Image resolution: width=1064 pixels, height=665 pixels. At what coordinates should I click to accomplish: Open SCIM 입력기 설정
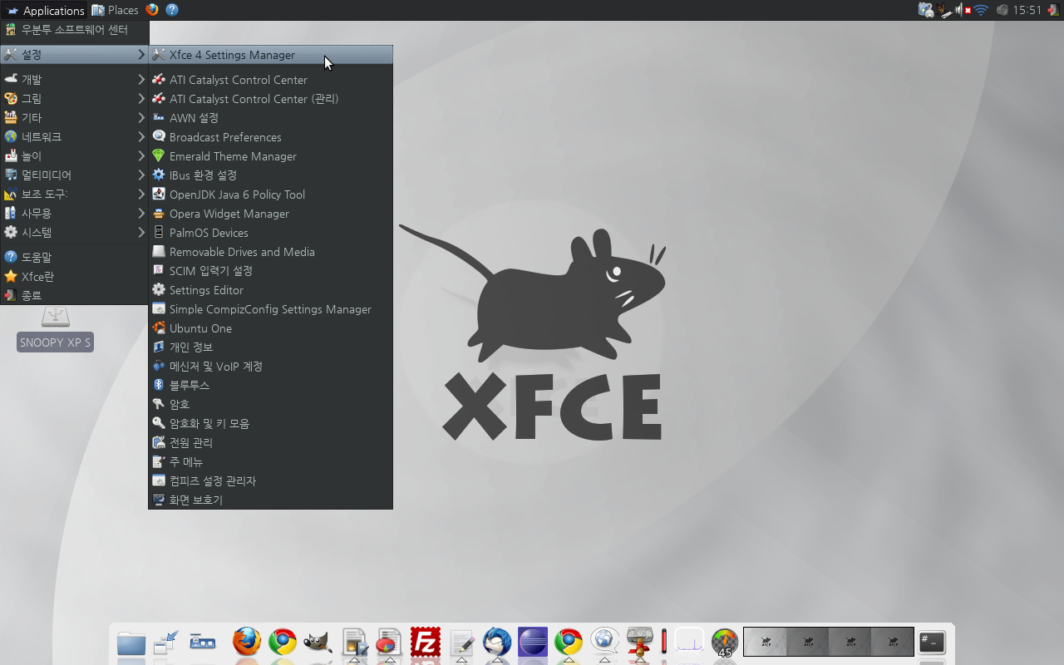(x=270, y=271)
